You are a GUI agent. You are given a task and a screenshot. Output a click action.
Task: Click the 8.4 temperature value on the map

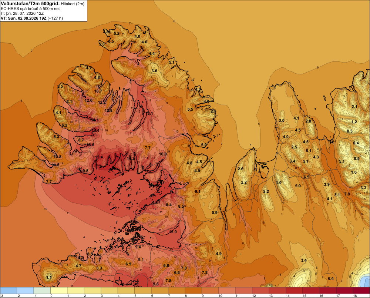point(169,205)
